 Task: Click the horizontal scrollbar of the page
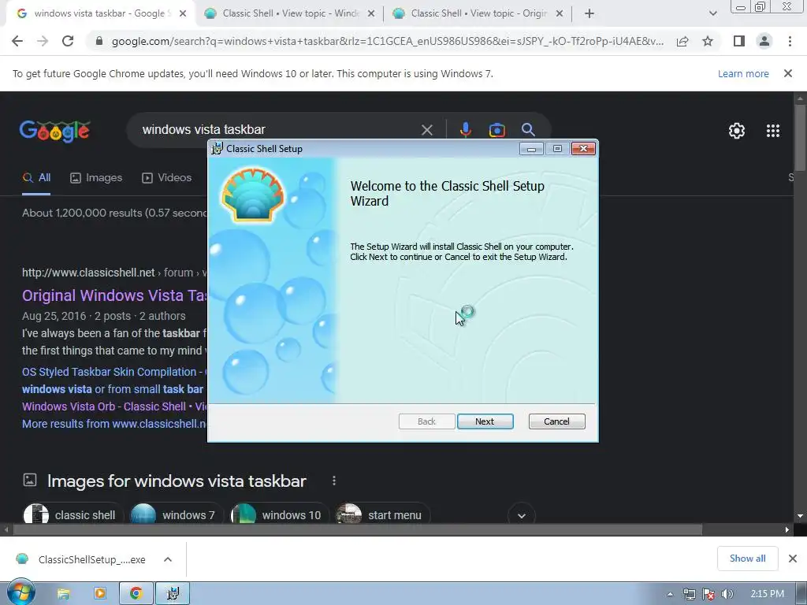(x=358, y=529)
